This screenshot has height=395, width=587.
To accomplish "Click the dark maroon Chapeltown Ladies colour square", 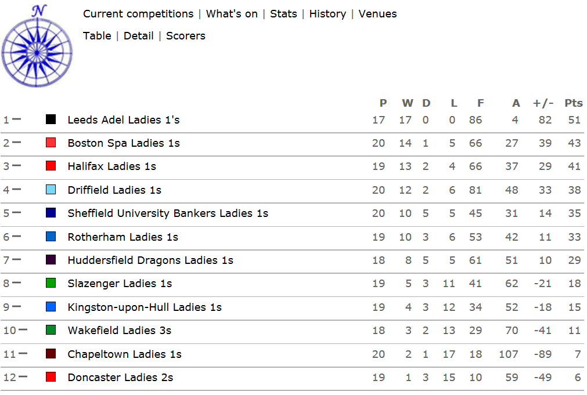I will pos(51,353).
